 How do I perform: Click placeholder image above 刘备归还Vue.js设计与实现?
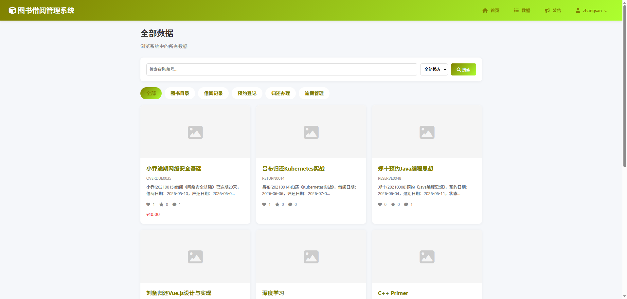point(195,257)
